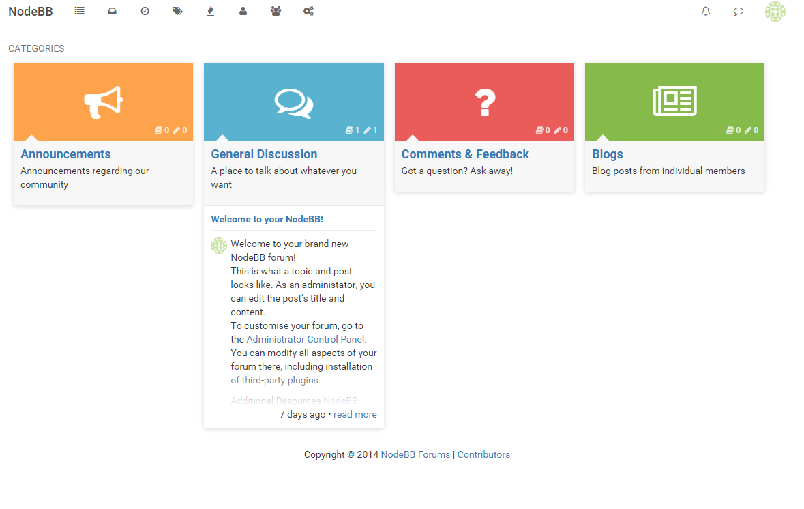This screenshot has height=509, width=804.
Task: Open the user avatar menu in navbar
Action: pos(775,12)
